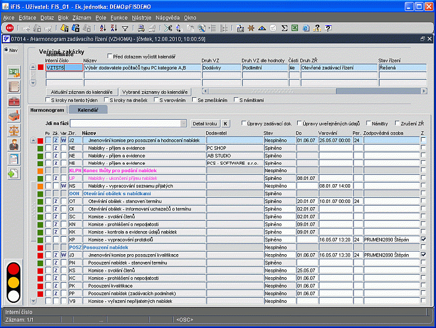
Task: Enable 'Před dotazem vyčistit kalendář' checkbox
Action: 110,56
